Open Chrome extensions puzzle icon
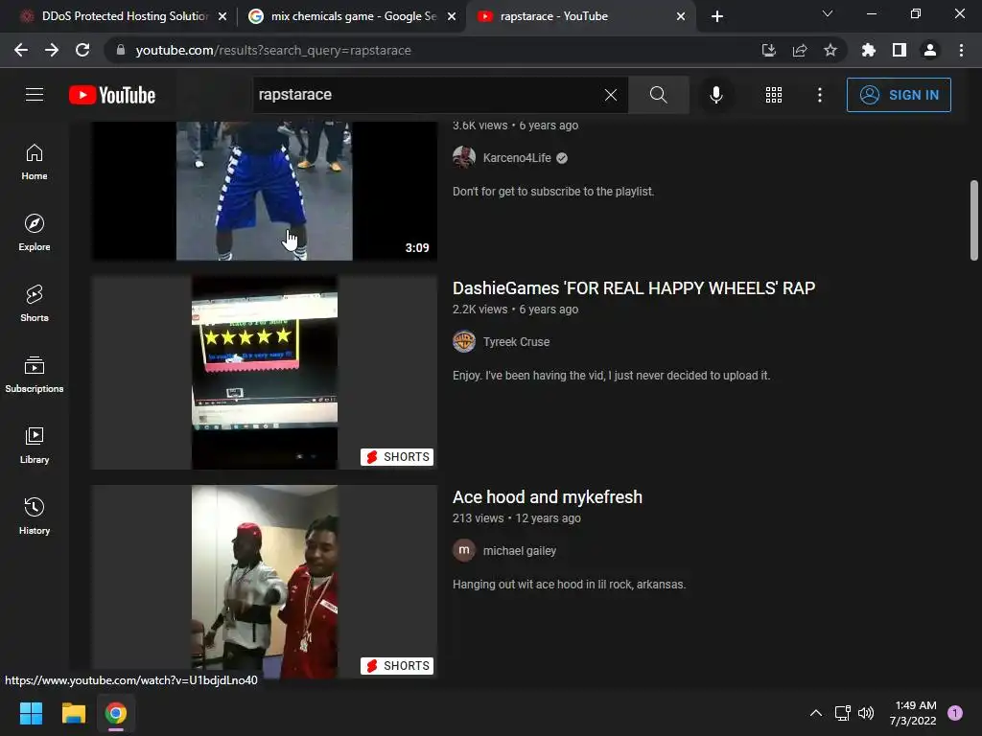Image resolution: width=982 pixels, height=736 pixels. (868, 50)
